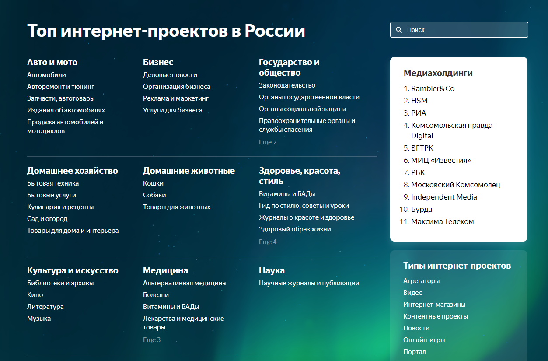Open Издания об автомобилях link
This screenshot has width=548, height=361.
click(x=66, y=110)
